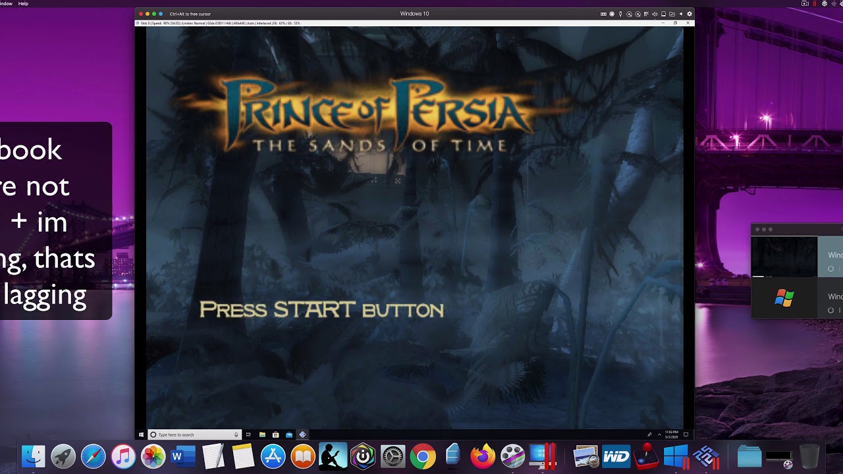Screen dimensions: 843x474
Task: Open the Music app in the Dock
Action: pyautogui.click(x=123, y=456)
